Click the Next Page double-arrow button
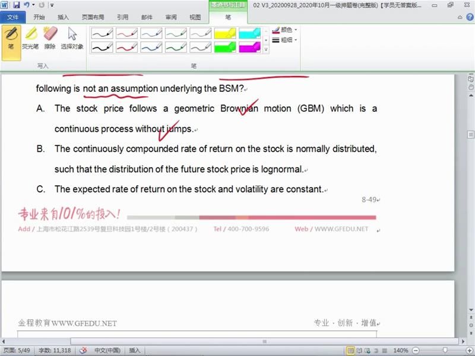Image resolution: width=475 pixels, height=356 pixels. pyautogui.click(x=471, y=333)
